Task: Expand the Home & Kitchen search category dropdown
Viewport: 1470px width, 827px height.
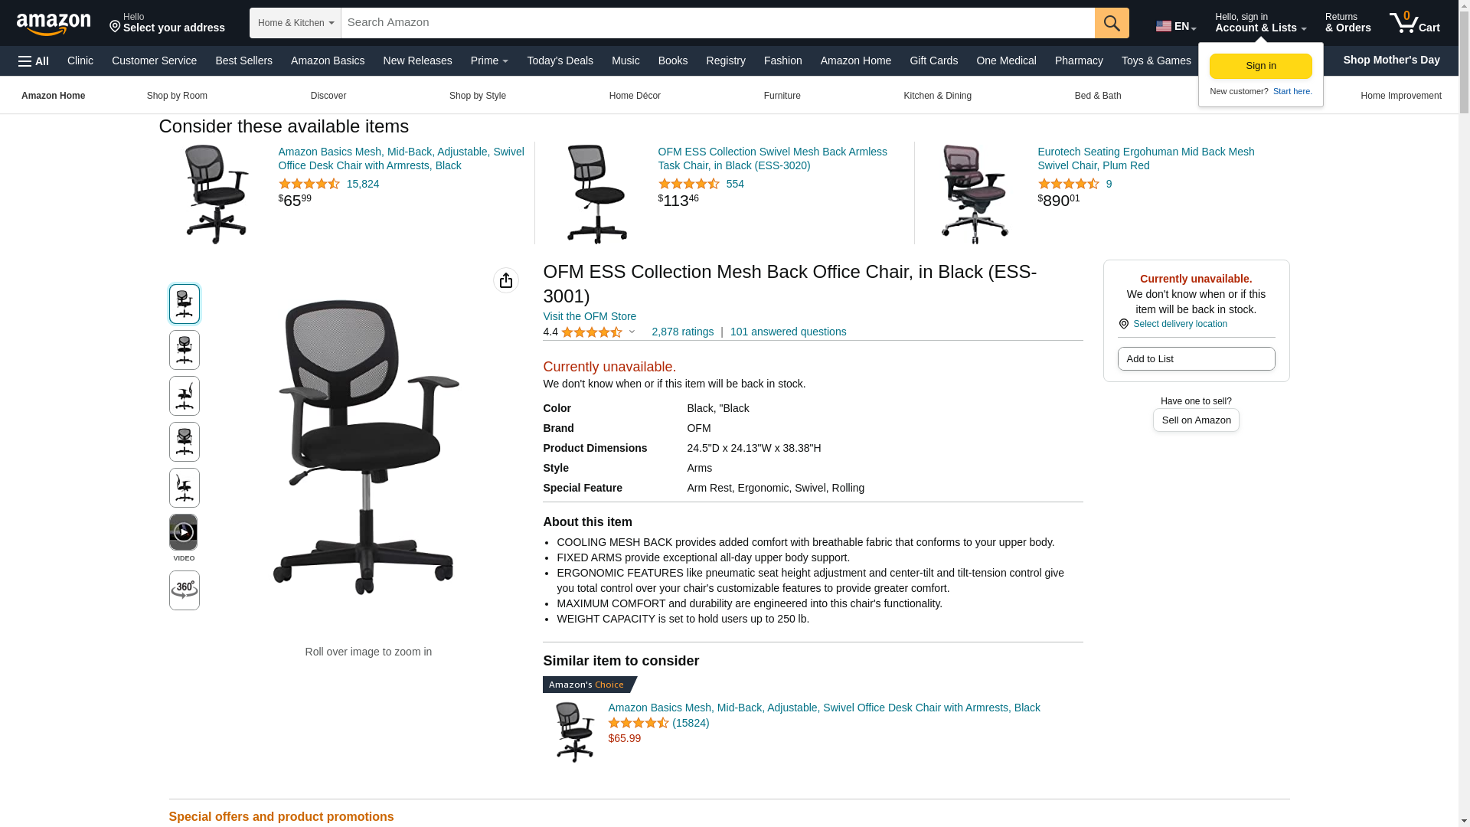Action: coord(296,23)
